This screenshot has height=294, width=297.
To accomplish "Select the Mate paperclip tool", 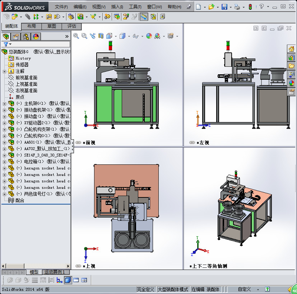I will click(x=28, y=17).
